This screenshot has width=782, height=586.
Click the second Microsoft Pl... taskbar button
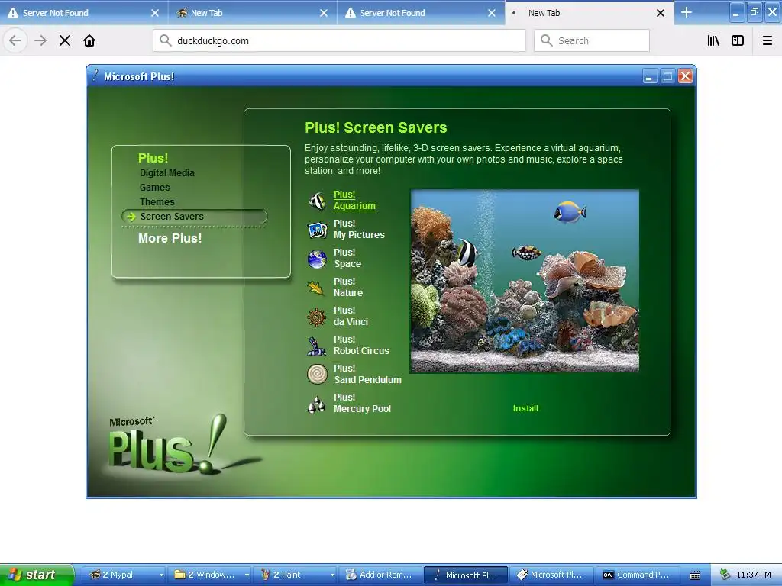coord(551,575)
